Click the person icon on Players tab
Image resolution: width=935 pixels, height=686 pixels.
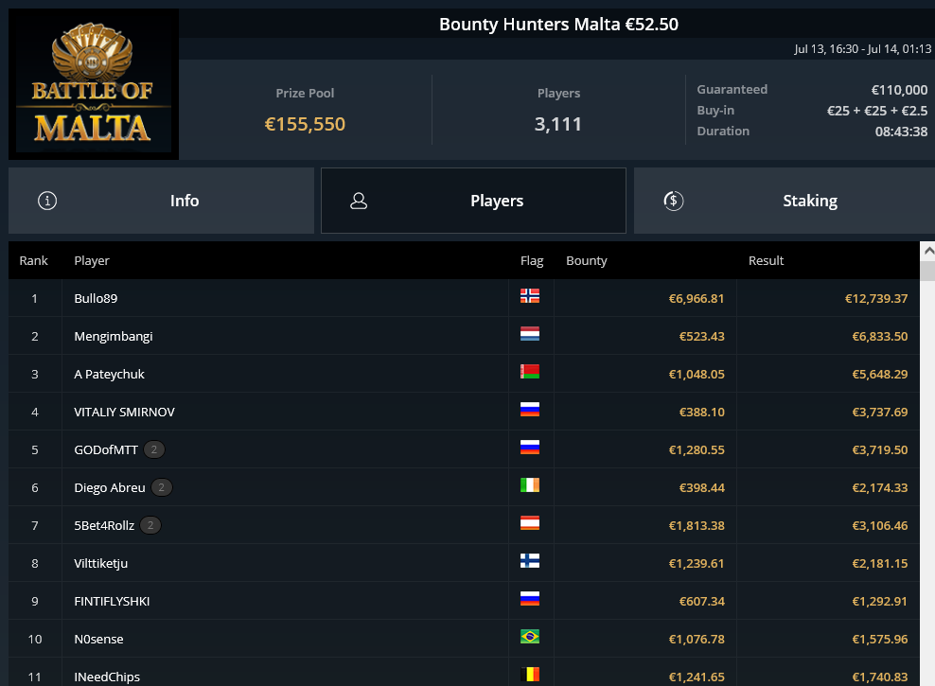click(359, 201)
